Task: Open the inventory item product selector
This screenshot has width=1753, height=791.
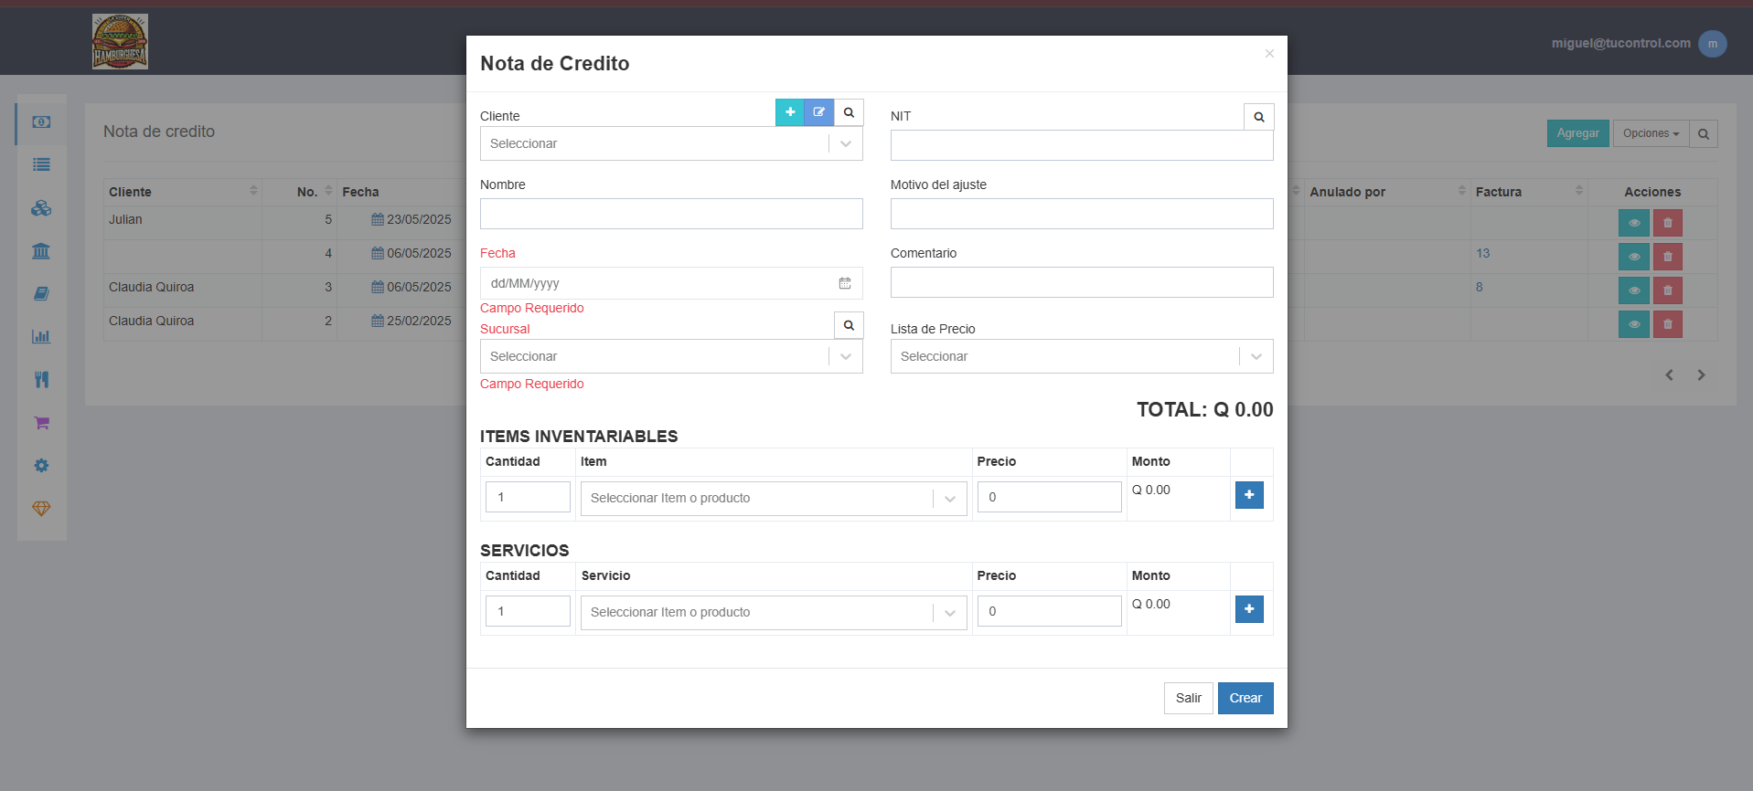Action: [774, 499]
